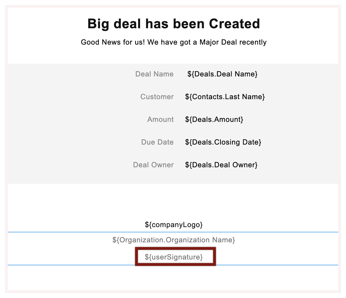This screenshot has width=346, height=298.
Task: Click the ${companyLogo} placeholder
Action: (174, 224)
